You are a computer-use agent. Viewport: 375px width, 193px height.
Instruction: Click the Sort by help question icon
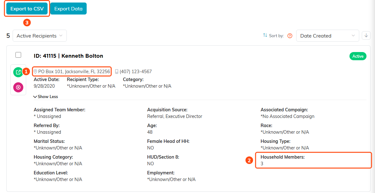290,36
